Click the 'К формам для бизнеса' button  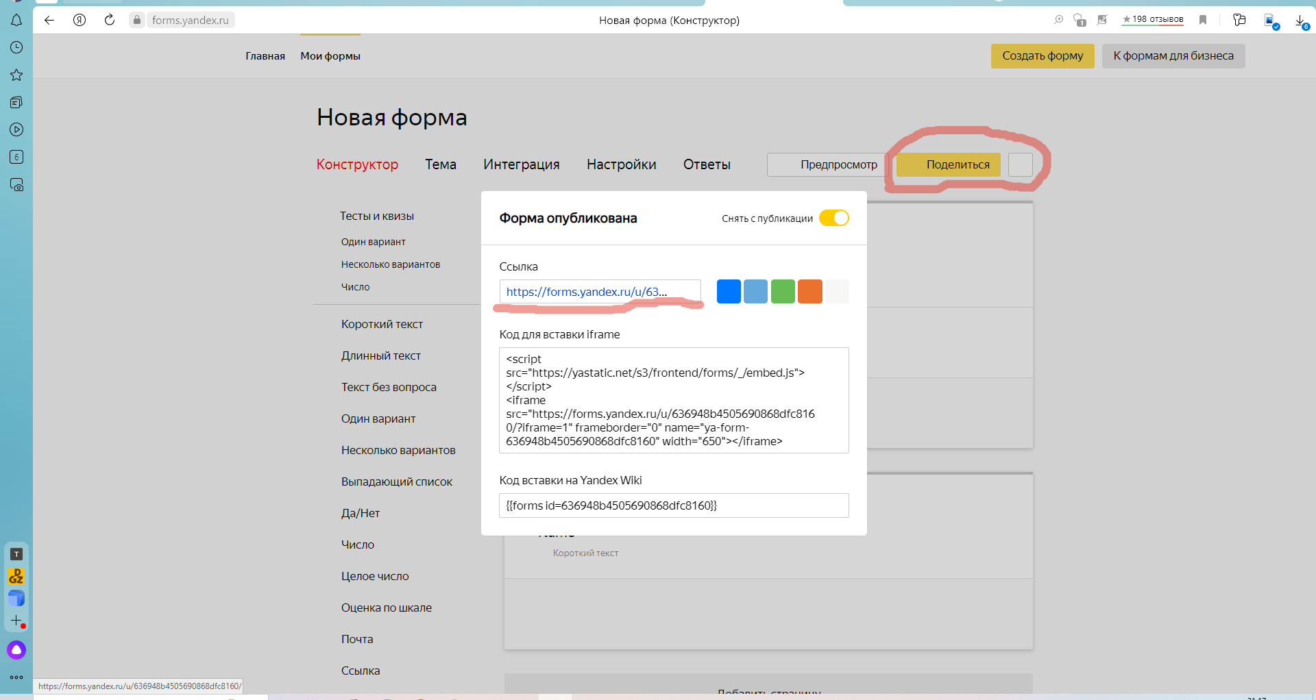[1173, 56]
